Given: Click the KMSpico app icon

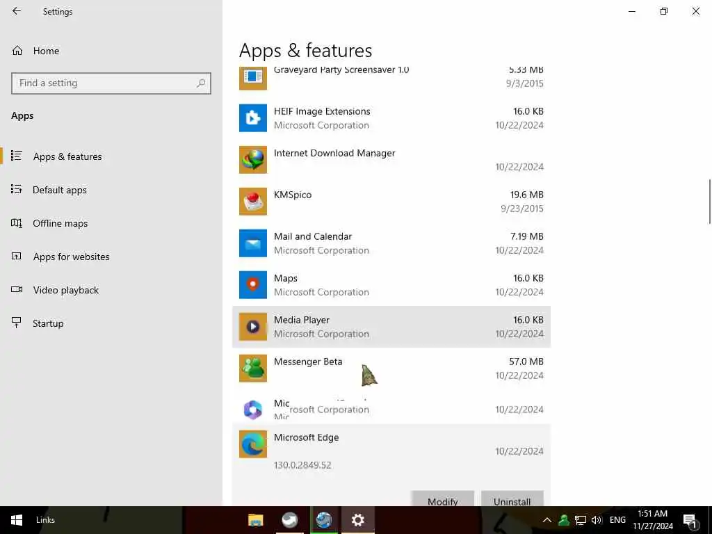Looking at the screenshot, I should click(253, 202).
